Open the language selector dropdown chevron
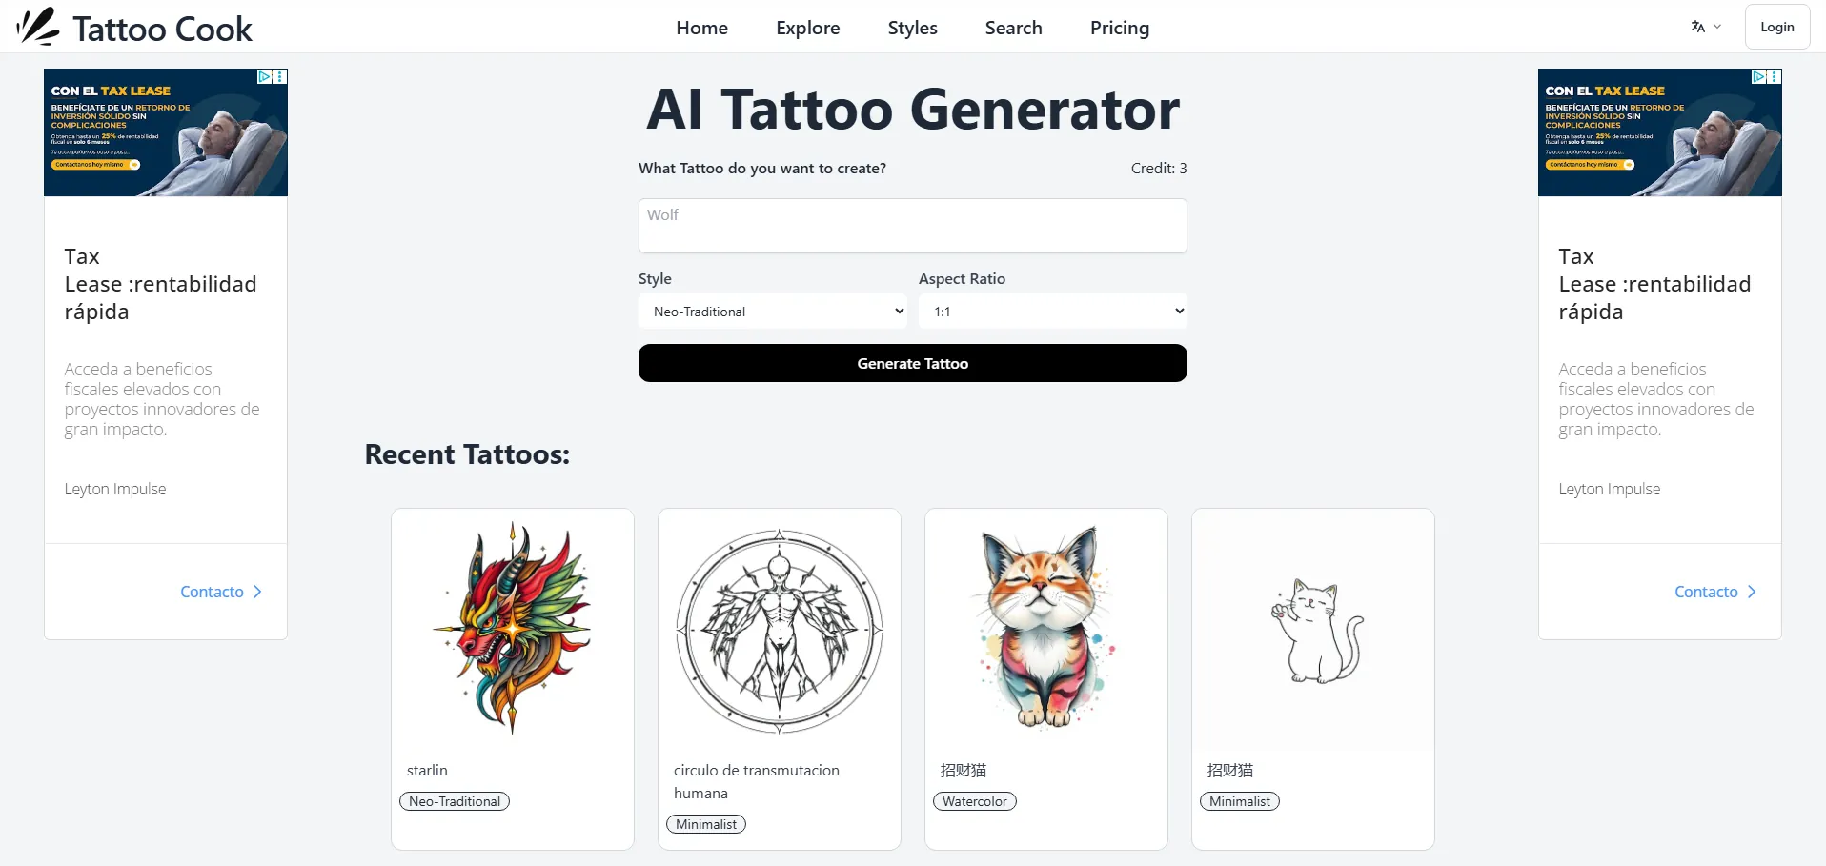Image resolution: width=1826 pixels, height=866 pixels. (x=1717, y=27)
